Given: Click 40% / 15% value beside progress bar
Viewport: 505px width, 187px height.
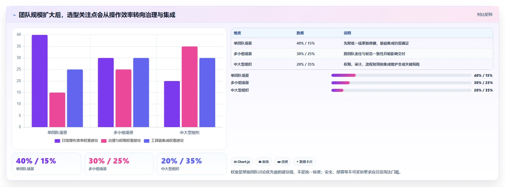Looking at the screenshot, I should [483, 76].
